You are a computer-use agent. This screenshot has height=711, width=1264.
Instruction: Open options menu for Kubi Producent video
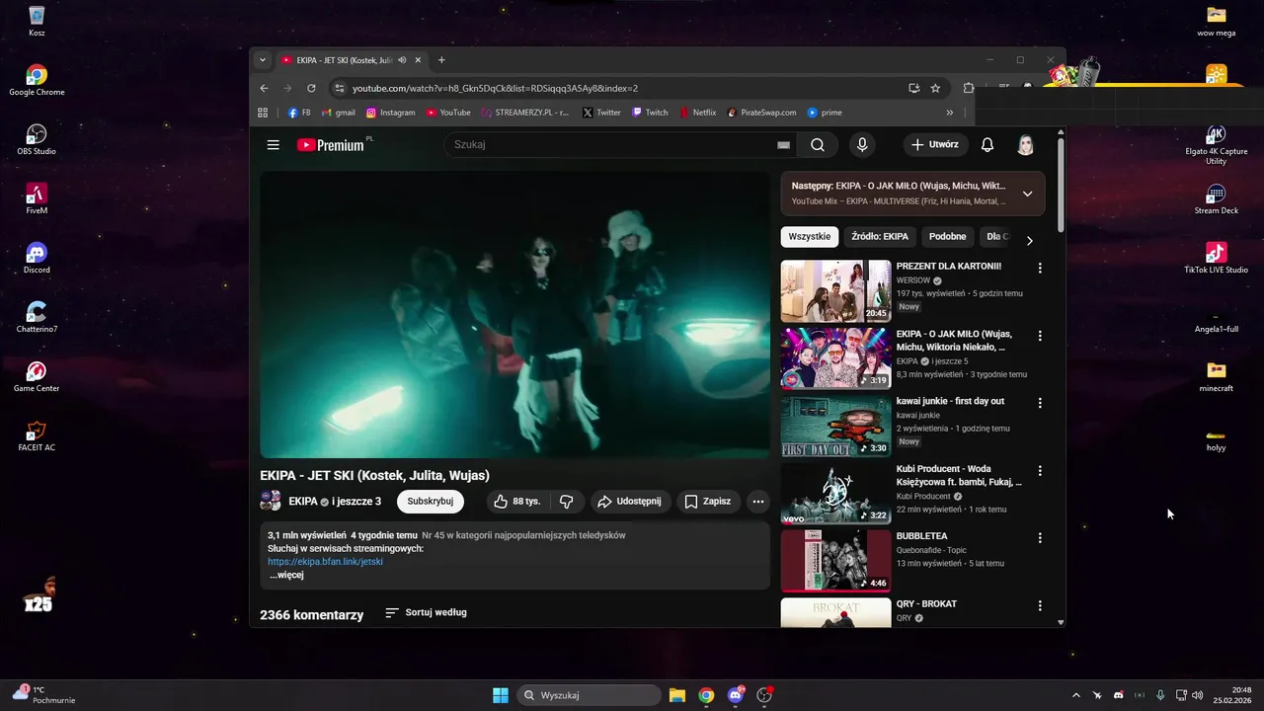tap(1040, 471)
